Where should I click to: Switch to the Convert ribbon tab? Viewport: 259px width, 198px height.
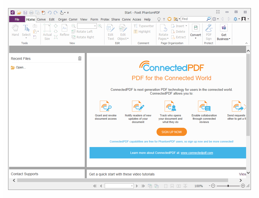coord(41,19)
